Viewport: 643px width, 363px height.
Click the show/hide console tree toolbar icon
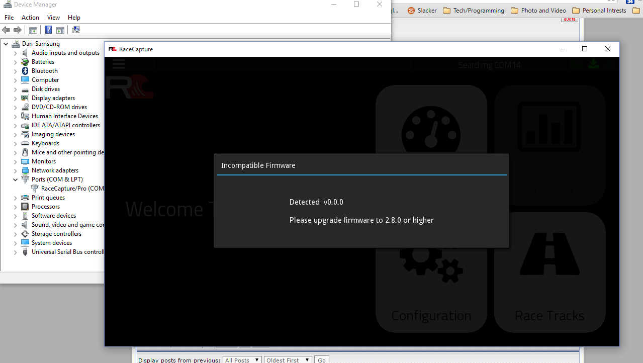coord(33,30)
